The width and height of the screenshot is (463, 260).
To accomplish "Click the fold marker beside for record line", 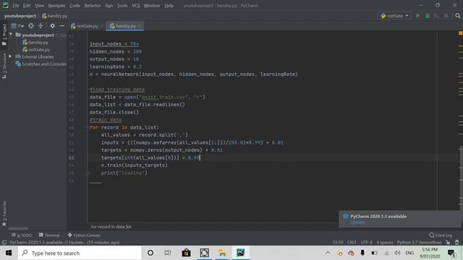I will (88, 128).
